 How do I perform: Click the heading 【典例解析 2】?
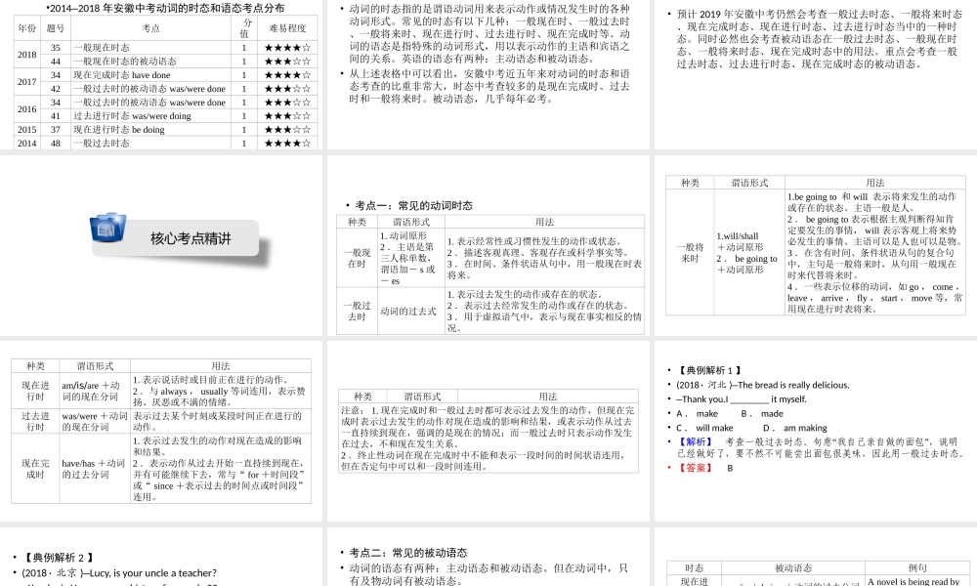(59, 558)
